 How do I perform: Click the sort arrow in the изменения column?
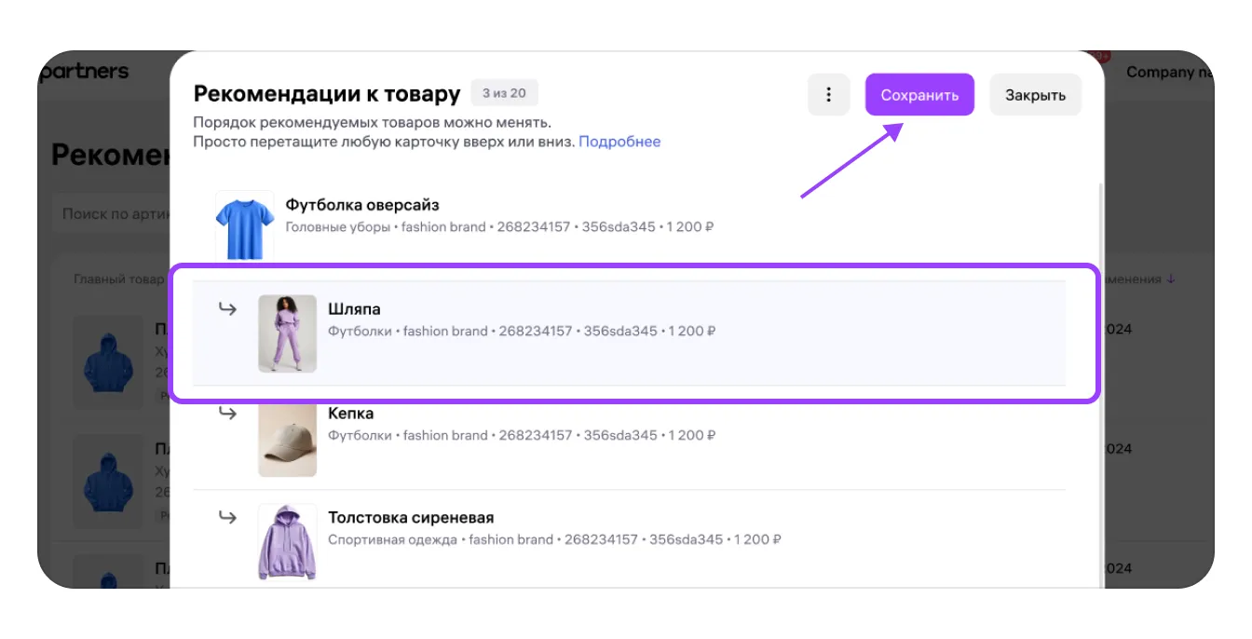pos(1171,279)
